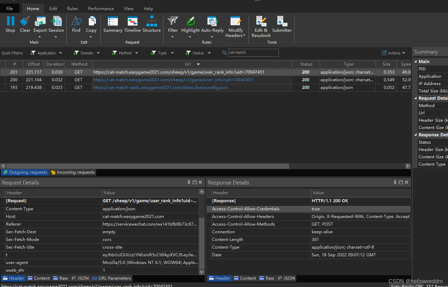448x287 pixels.
Task: Click the Export icon
Action: (40, 21)
